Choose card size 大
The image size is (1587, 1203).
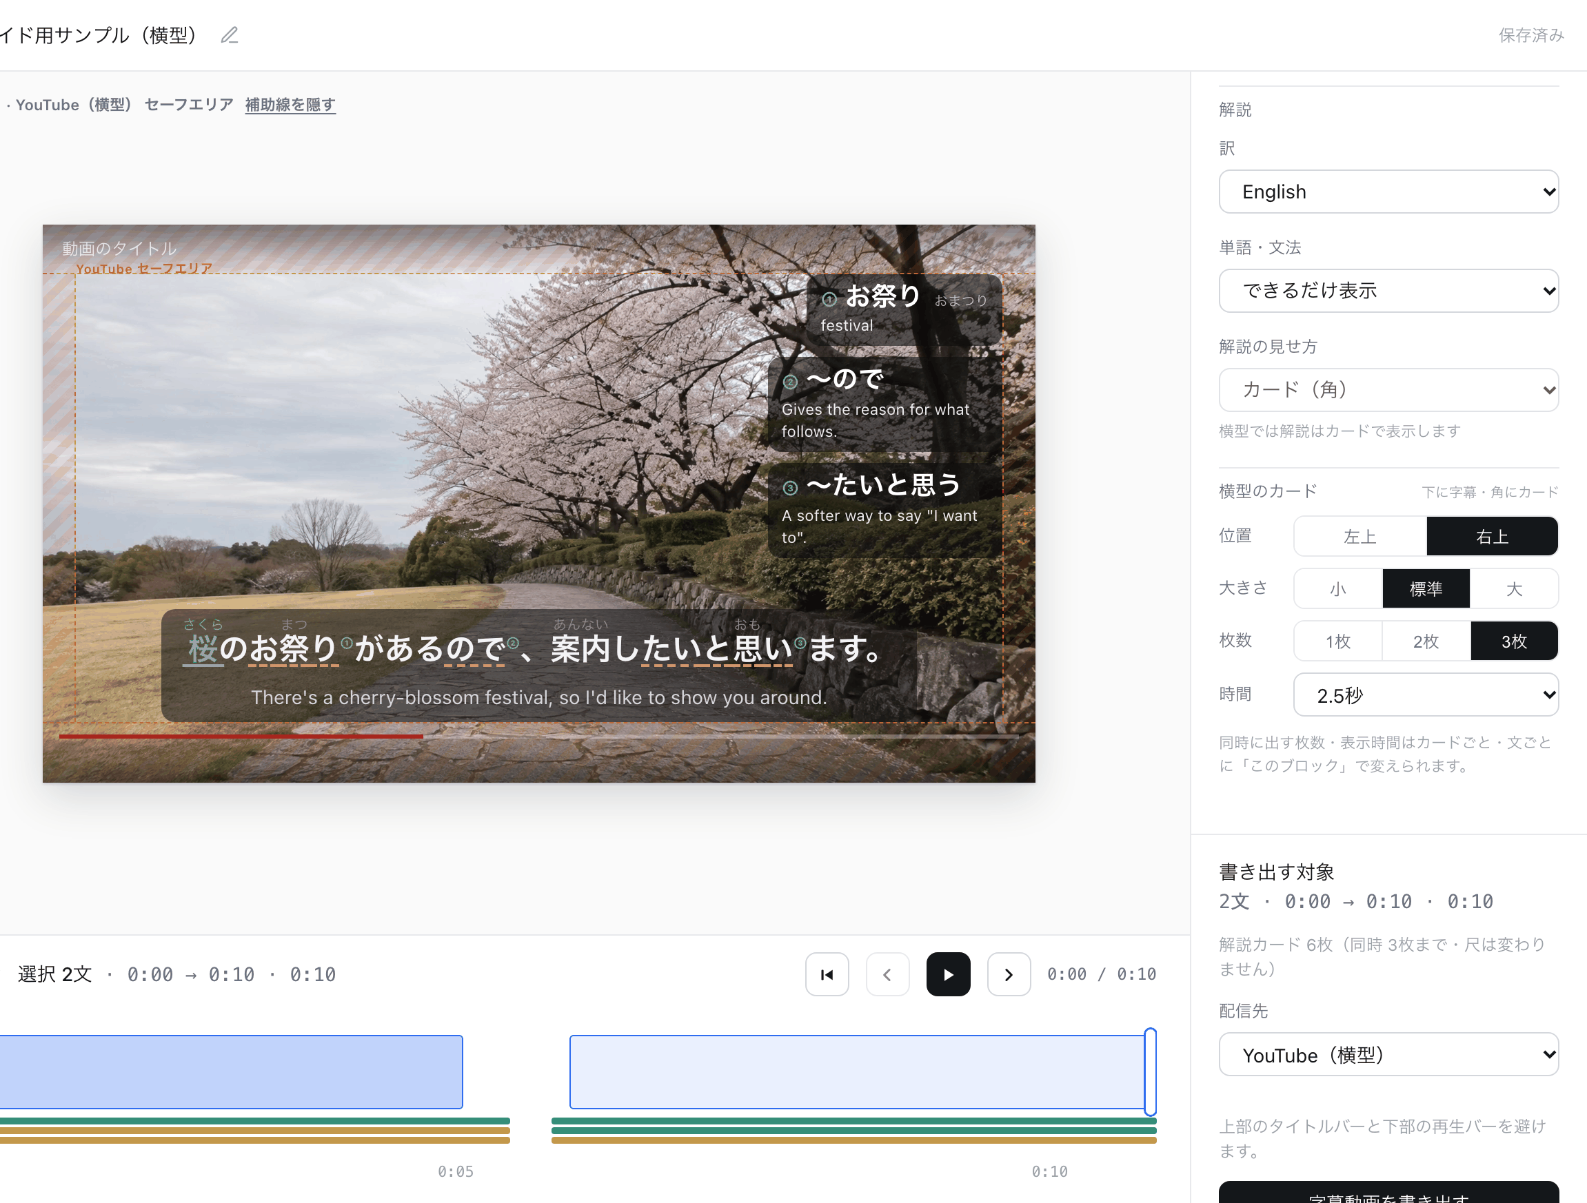1514,588
